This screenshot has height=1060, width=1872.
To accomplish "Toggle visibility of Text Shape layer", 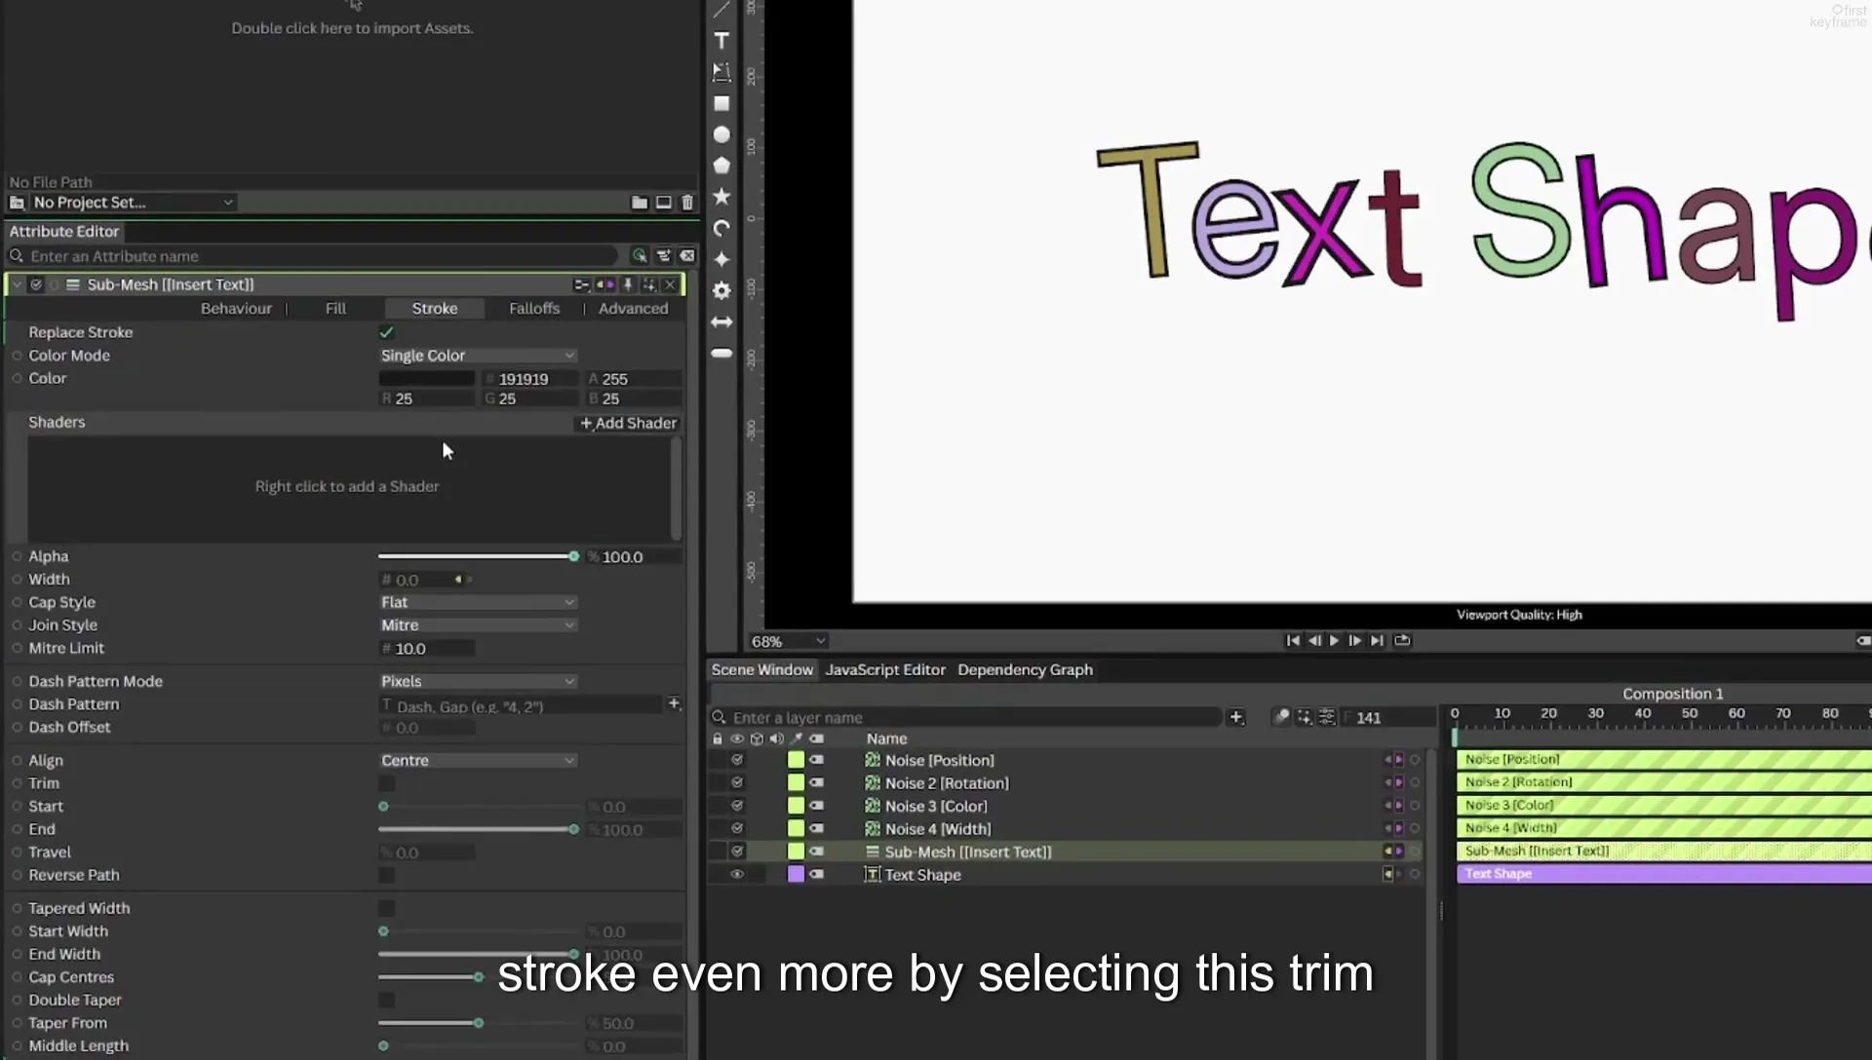I will tap(737, 875).
